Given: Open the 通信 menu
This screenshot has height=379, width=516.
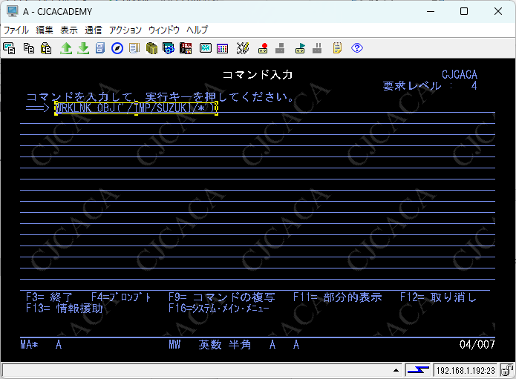Looking at the screenshot, I should pos(94,30).
